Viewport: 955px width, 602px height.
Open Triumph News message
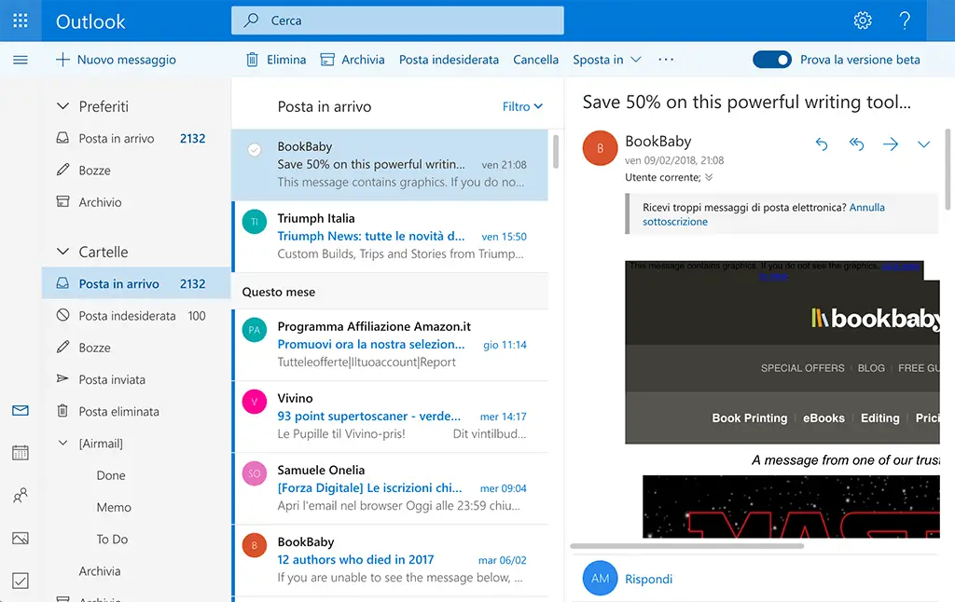click(391, 236)
